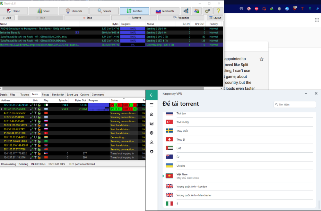
Task: Switch to the Files tab
Action: click(13, 95)
